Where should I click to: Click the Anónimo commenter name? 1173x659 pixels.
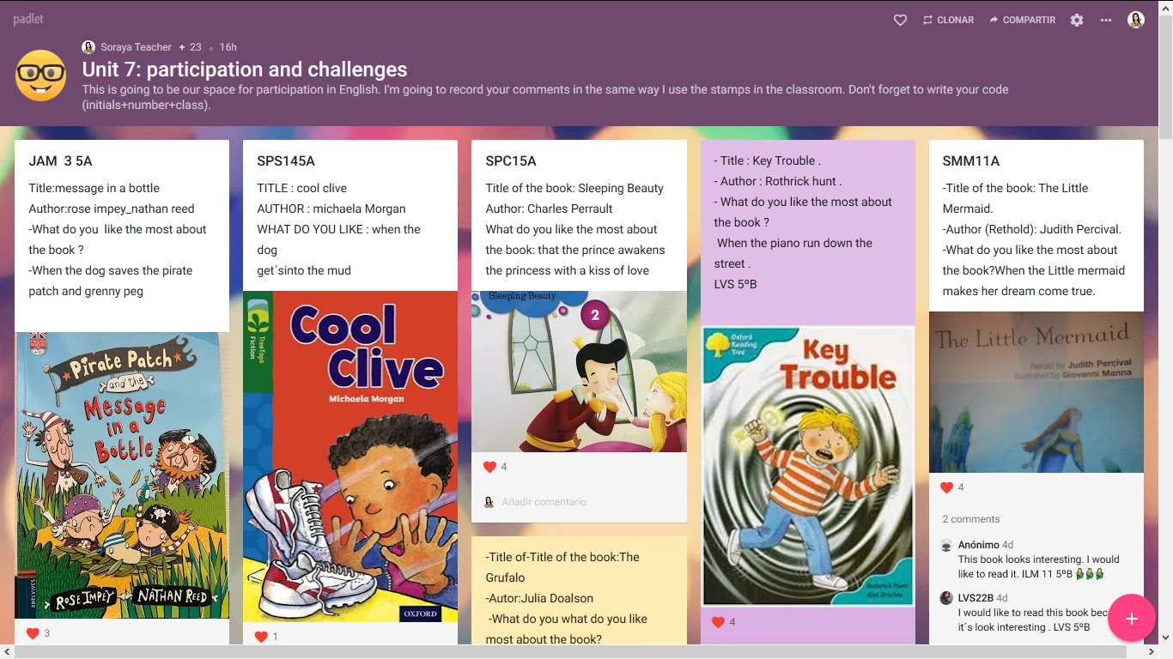click(979, 545)
